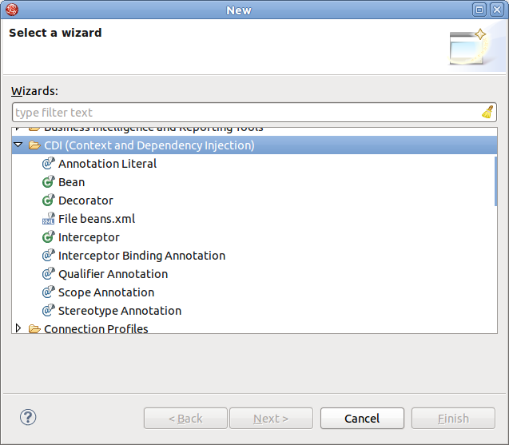Click the File beans.xml icon
509x445 pixels.
point(48,219)
